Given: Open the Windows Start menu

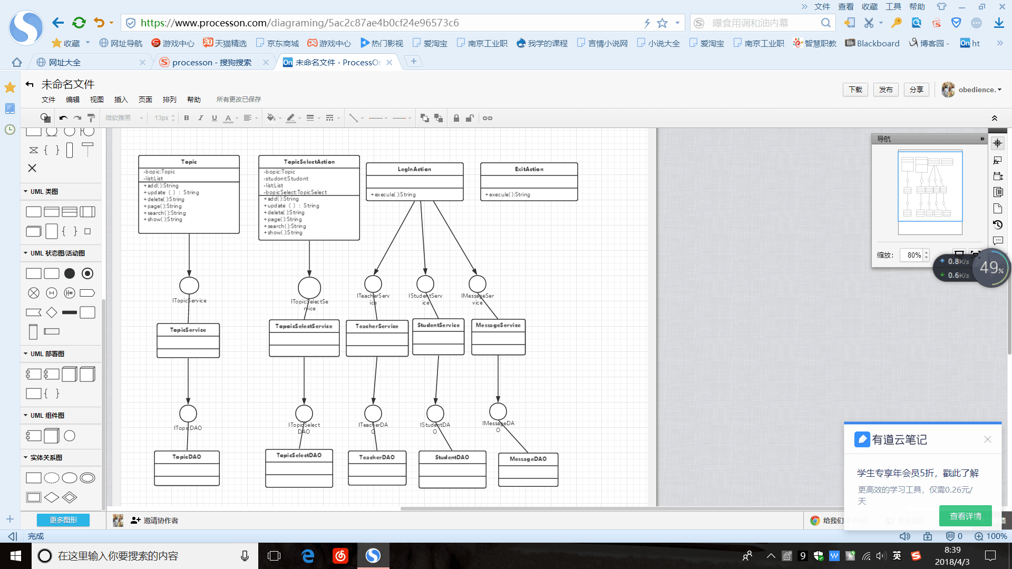Looking at the screenshot, I should click(16, 556).
